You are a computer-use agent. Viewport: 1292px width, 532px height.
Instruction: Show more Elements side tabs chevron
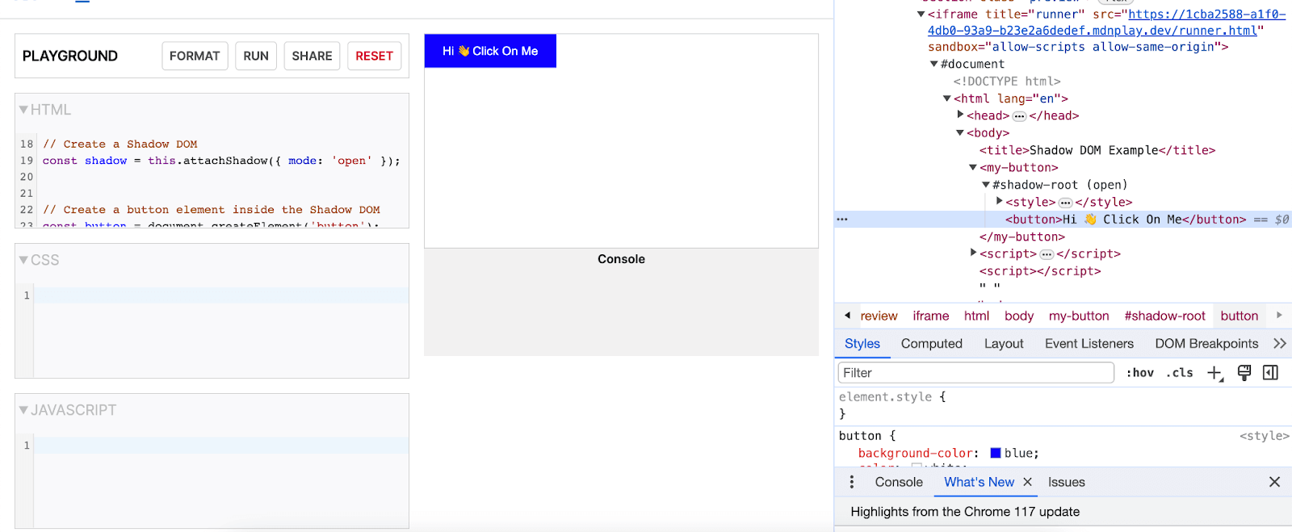[x=1279, y=344]
